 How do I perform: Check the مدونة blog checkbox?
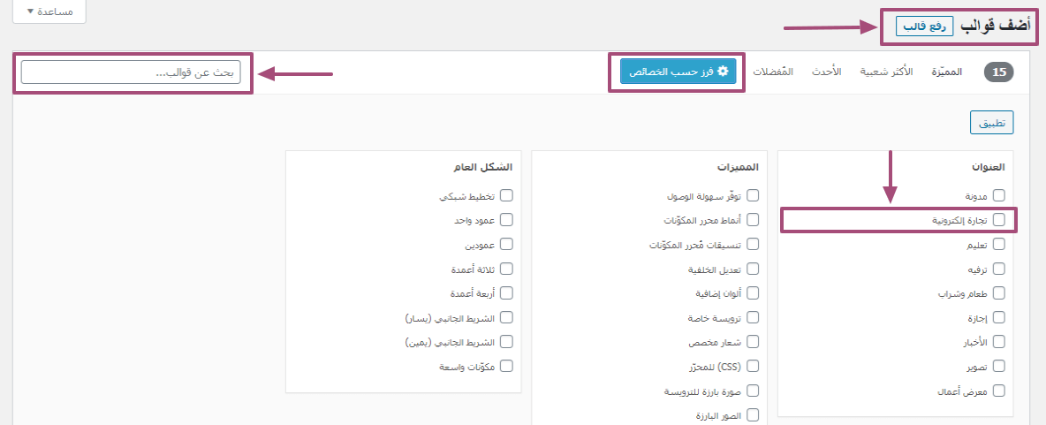[x=999, y=195]
